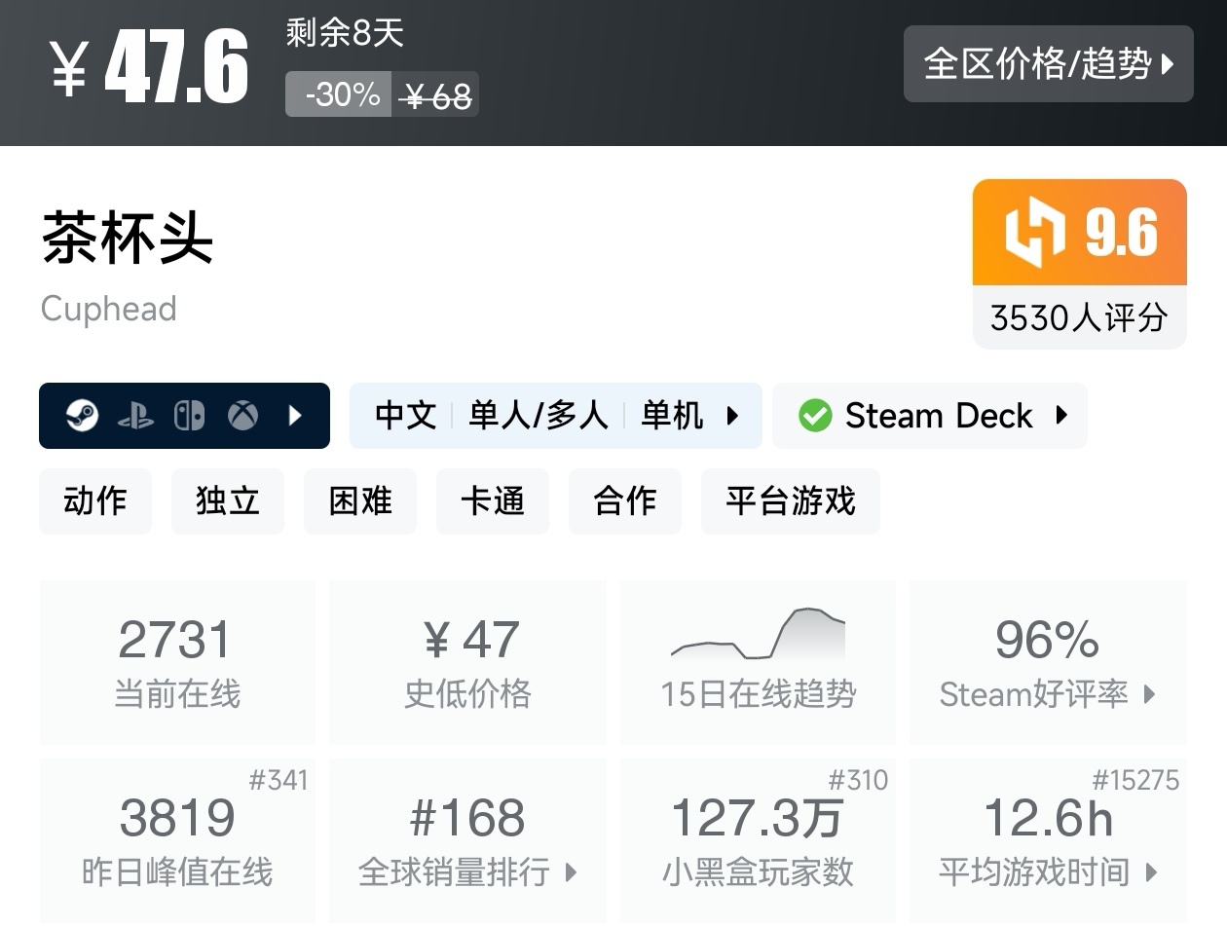1227x926 pixels.
Task: Click the ¥47.6 current price
Action: click(x=150, y=67)
